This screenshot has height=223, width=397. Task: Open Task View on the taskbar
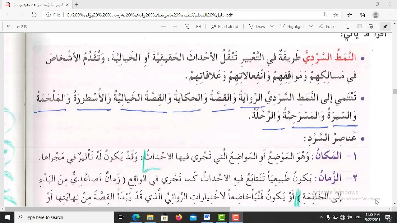[121, 217]
